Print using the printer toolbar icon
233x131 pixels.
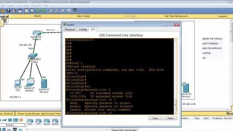coord(14,11)
